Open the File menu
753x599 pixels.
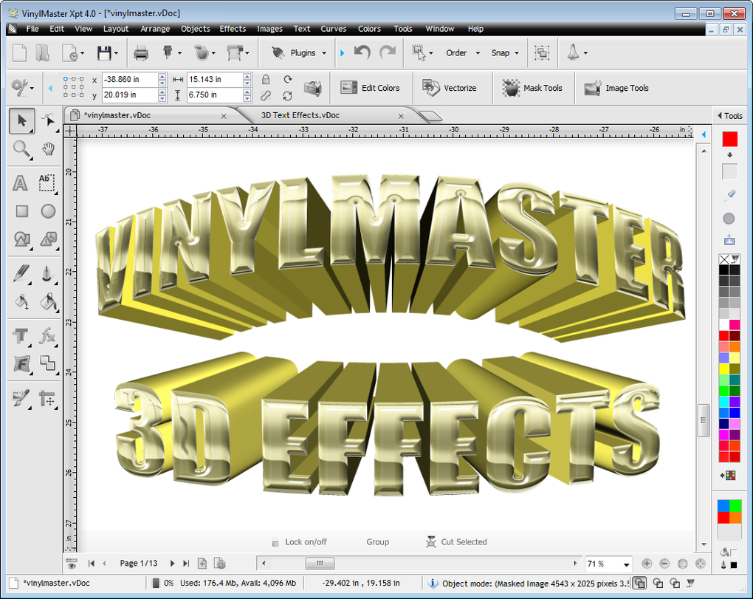pyautogui.click(x=32, y=29)
